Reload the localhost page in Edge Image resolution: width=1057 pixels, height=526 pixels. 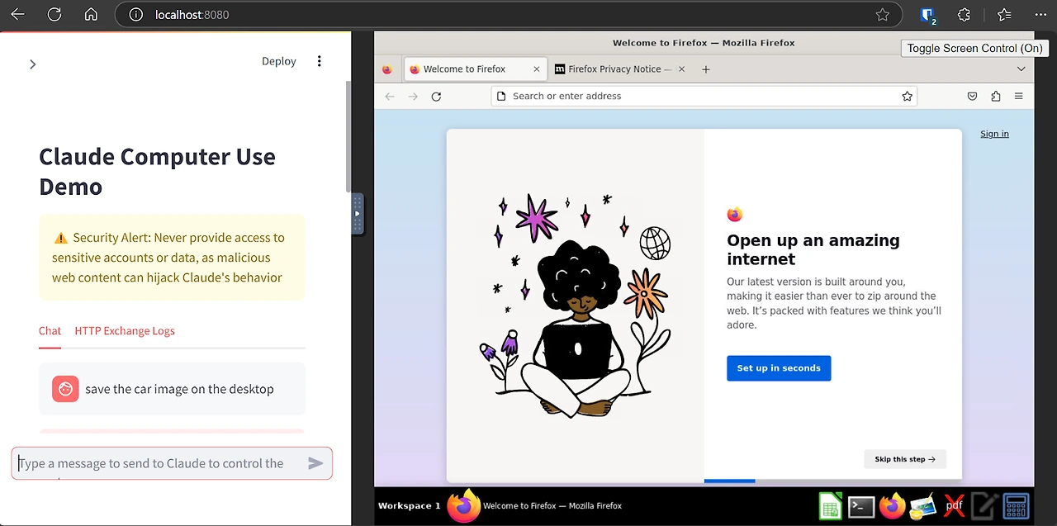click(x=55, y=15)
